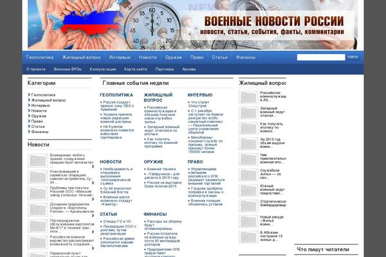Open thumbnail for 'Возведению любого здания' news

click(x=38, y=161)
